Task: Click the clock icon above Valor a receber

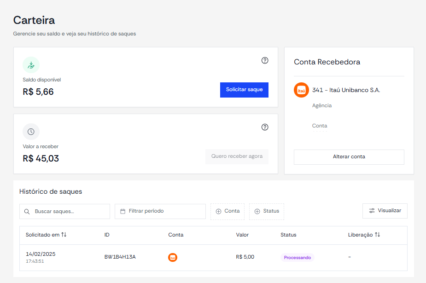Action: 31,132
